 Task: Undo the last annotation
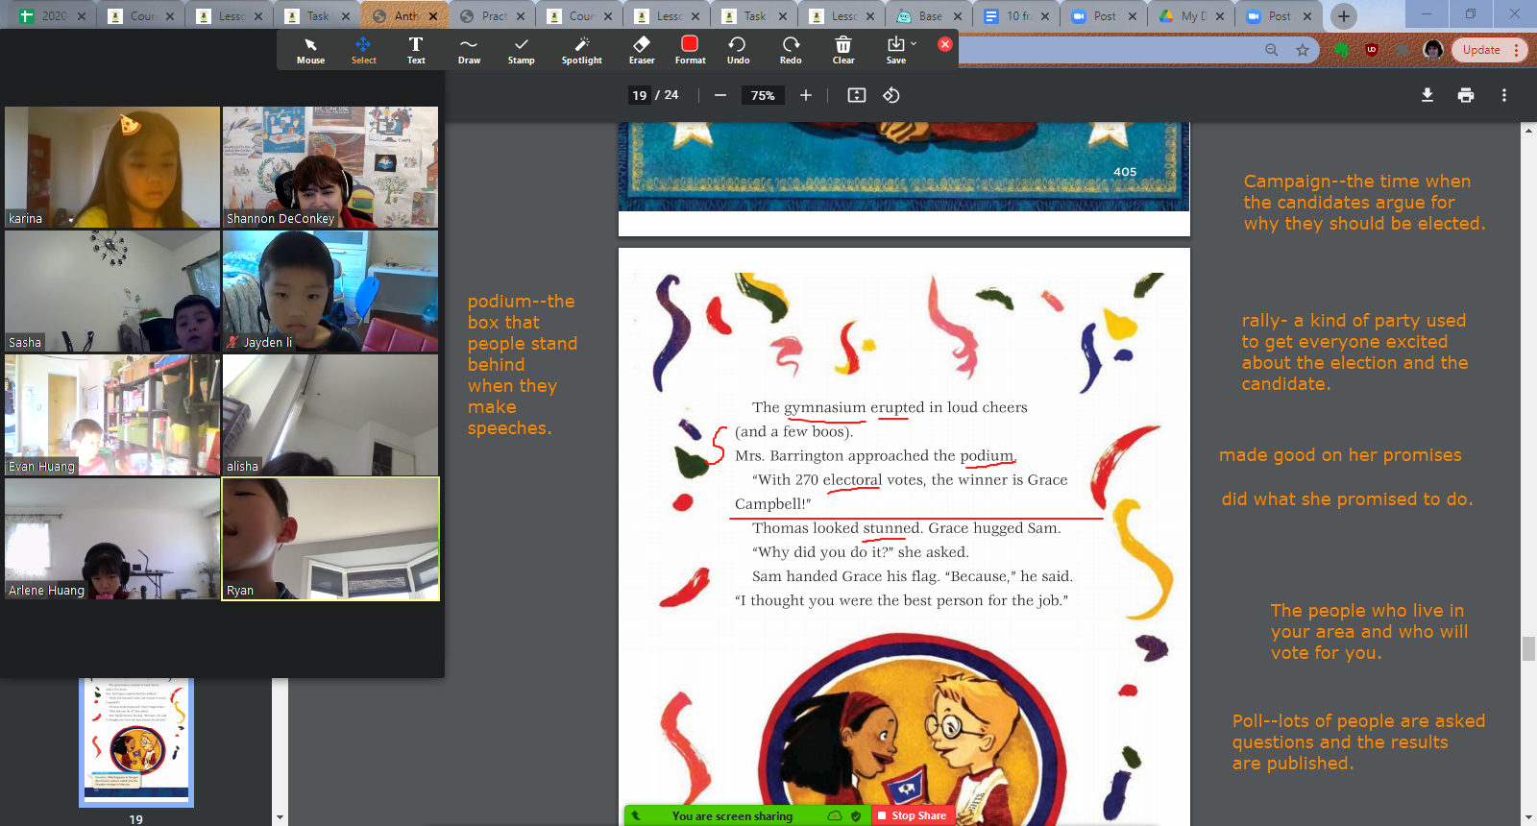738,51
